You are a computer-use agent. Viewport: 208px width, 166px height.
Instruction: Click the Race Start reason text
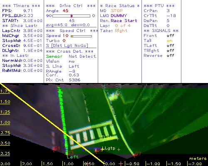[x=124, y=21]
